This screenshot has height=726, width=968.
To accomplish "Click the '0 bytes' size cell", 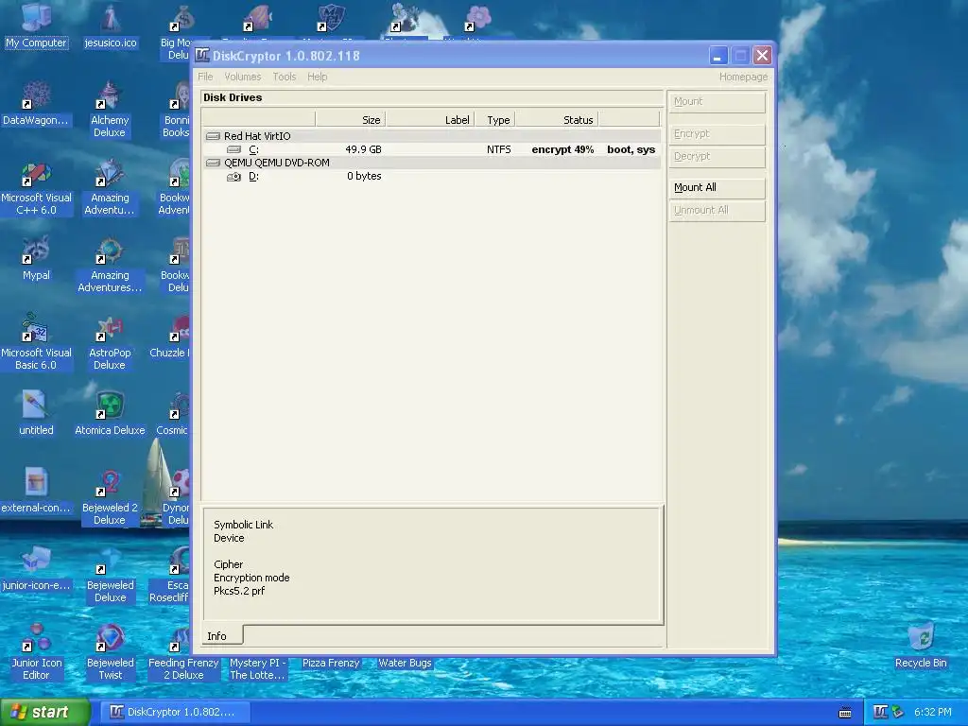I will tap(364, 176).
